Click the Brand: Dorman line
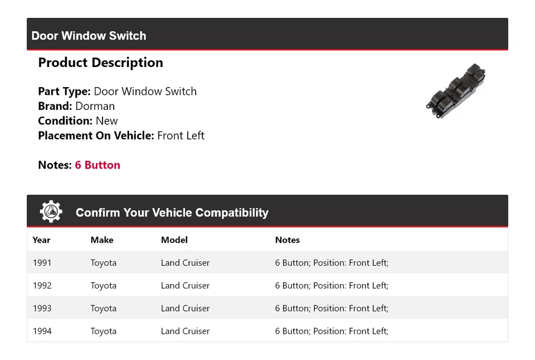535x360 pixels. [76, 106]
